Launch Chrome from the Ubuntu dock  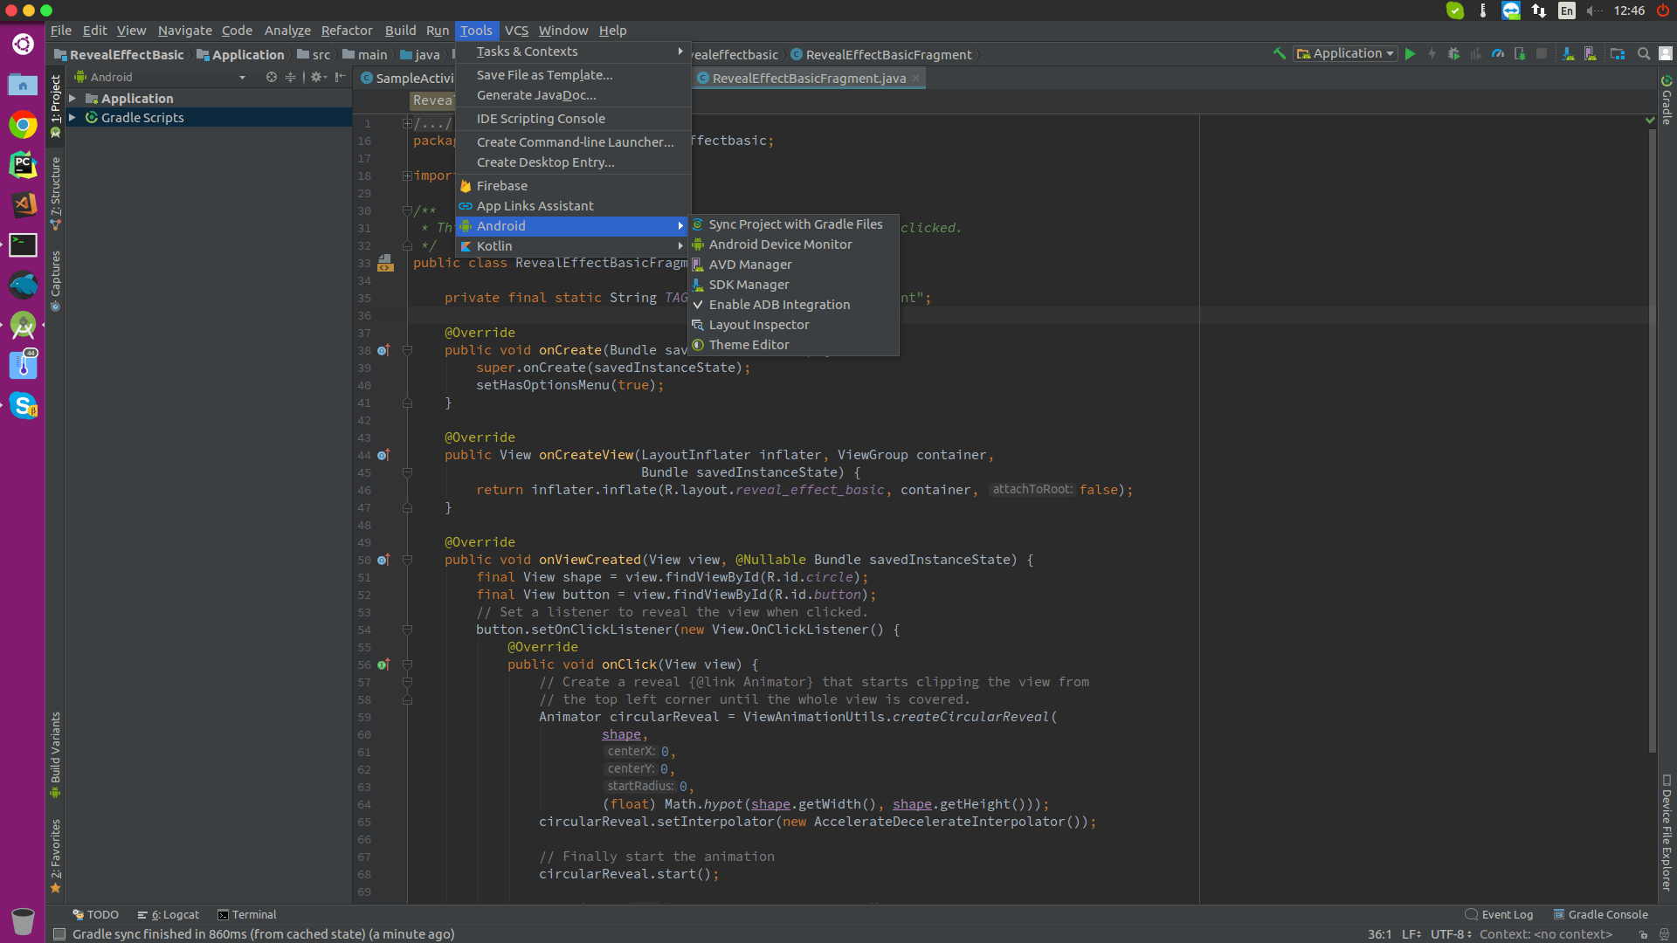click(x=24, y=125)
